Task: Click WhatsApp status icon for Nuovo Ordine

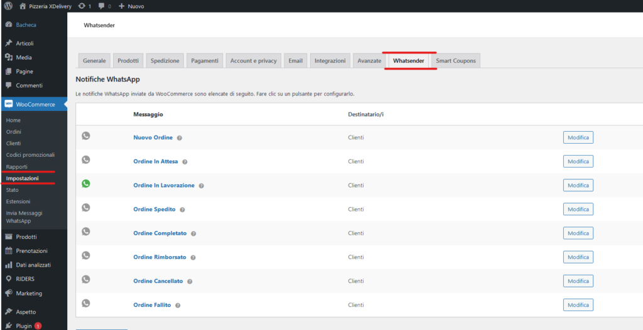Action: tap(85, 136)
